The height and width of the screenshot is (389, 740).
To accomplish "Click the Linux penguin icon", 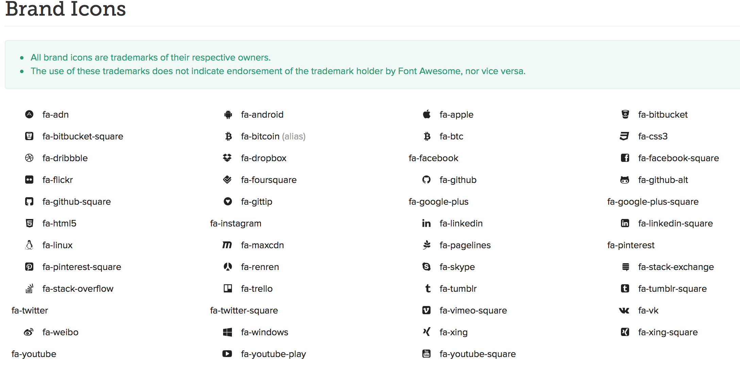I will (x=29, y=245).
